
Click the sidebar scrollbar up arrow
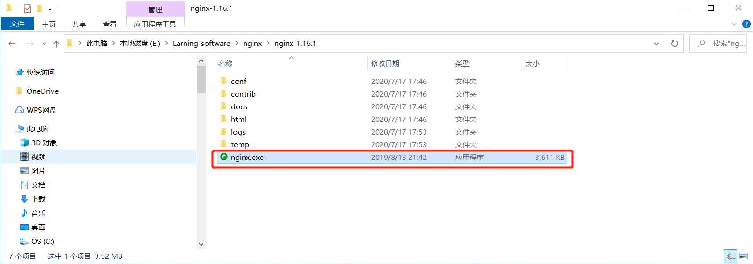click(201, 60)
